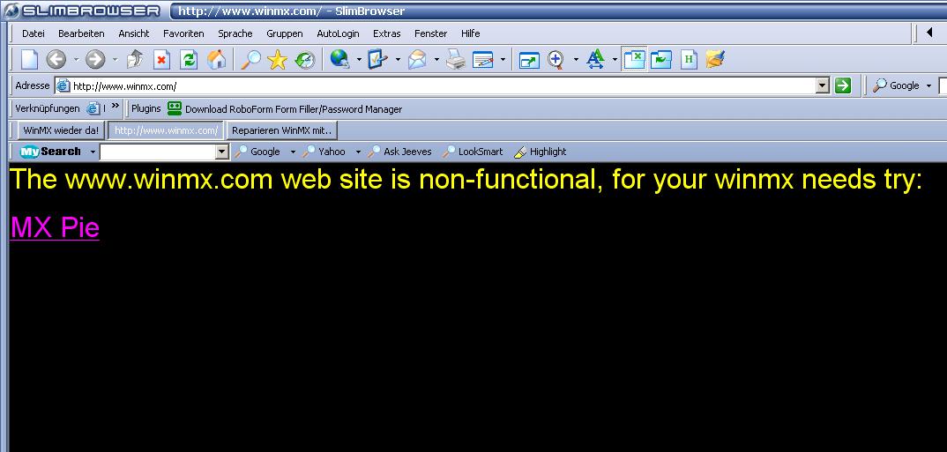Expand the text size dropdown arrow
Viewport: 947px width, 452px height.
click(615, 60)
